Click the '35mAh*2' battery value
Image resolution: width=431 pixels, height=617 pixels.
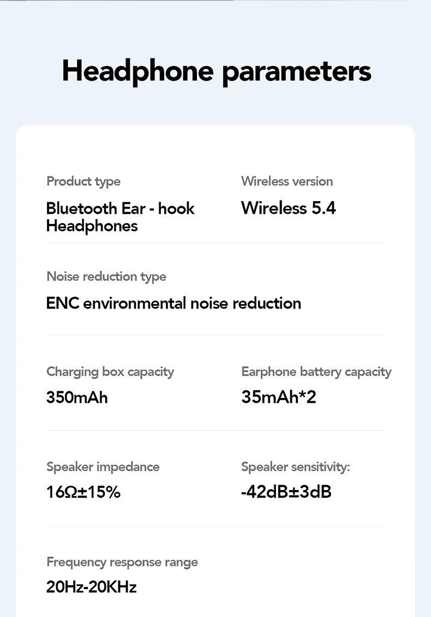(279, 397)
